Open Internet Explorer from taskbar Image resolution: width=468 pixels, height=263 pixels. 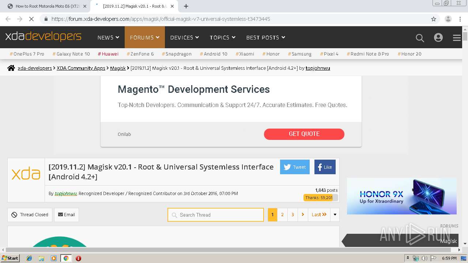tap(29, 258)
